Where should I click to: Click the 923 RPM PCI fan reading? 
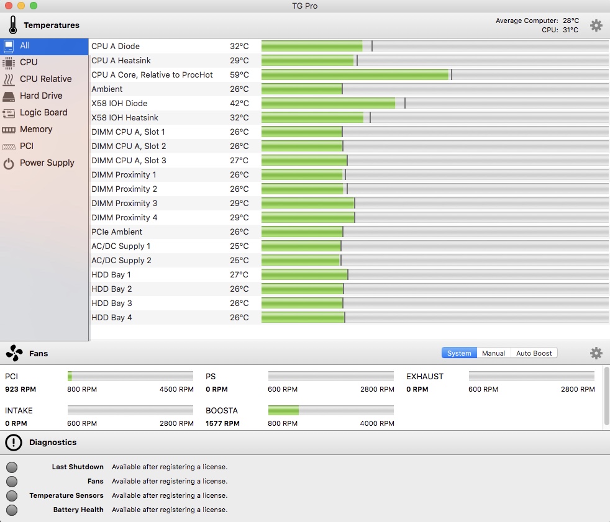pyautogui.click(x=20, y=389)
